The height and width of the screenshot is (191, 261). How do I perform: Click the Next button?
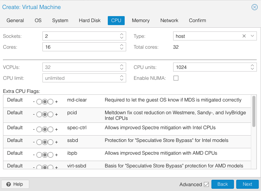click(247, 184)
